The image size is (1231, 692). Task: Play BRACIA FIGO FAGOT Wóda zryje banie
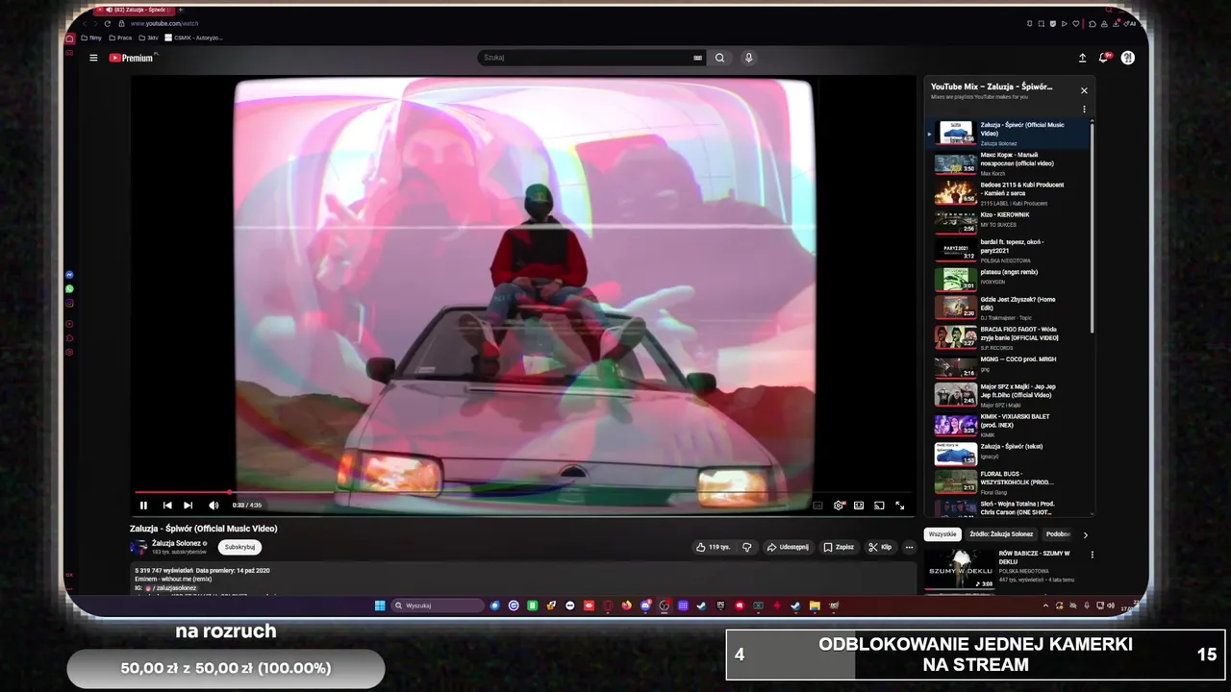1010,336
